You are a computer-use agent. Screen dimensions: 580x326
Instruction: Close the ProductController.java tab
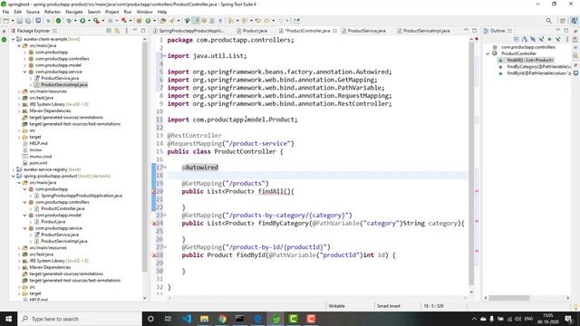click(x=334, y=31)
